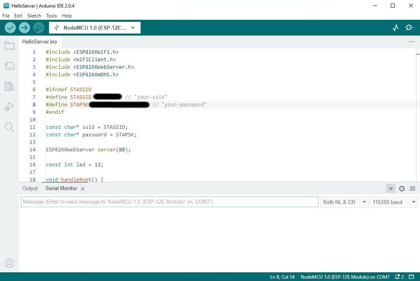The width and height of the screenshot is (420, 281).
Task: Open the 115200 baud rate dropdown
Action: tap(394, 202)
